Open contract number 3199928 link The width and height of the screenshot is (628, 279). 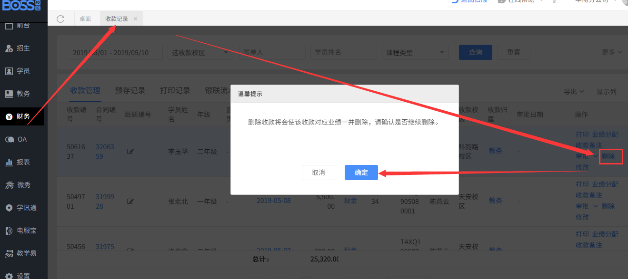pyautogui.click(x=105, y=202)
